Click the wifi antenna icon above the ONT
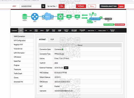This screenshot has width=134, height=98. pyautogui.click(x=91, y=15)
